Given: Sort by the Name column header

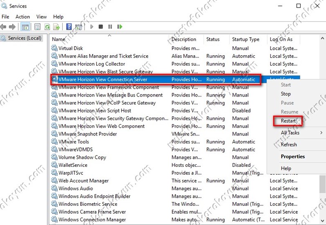Looking at the screenshot, I should click(x=110, y=39).
